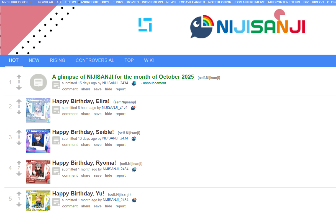This screenshot has height=211, width=336.
Task: Open TODAYILEARNED in top bar
Action: (192, 2)
